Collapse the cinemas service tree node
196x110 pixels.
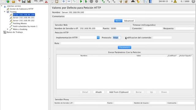point(2,6)
